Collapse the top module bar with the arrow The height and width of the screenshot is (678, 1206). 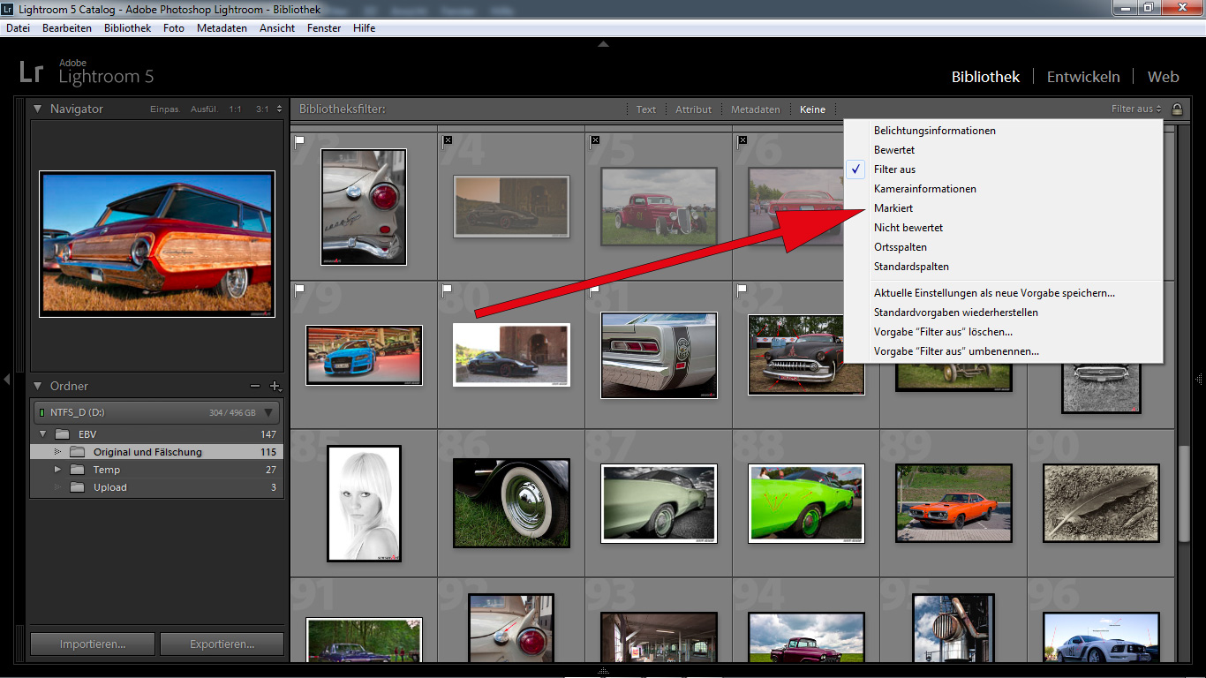click(x=603, y=43)
